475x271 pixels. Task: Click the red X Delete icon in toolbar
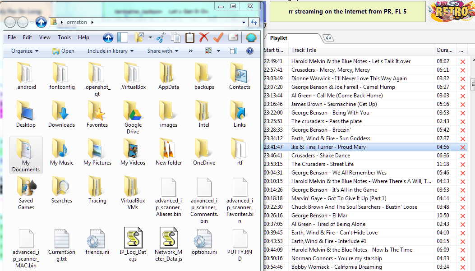[204, 37]
